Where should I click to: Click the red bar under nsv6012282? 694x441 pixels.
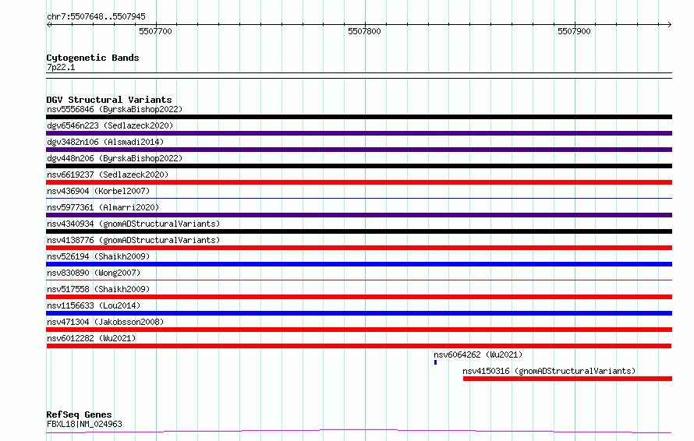pos(359,346)
